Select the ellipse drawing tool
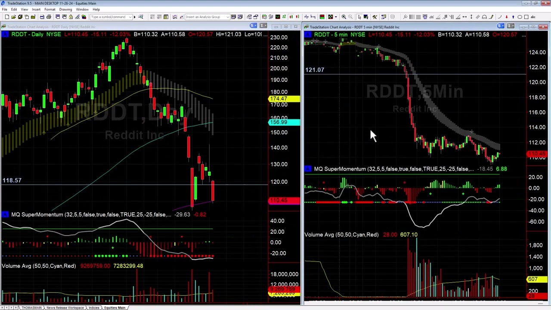Image resolution: width=551 pixels, height=310 pixels. click(x=520, y=17)
